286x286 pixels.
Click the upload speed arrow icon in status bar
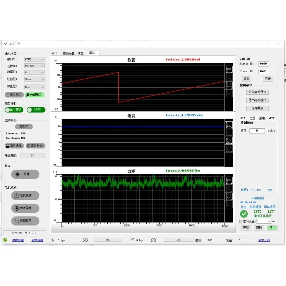point(132,240)
